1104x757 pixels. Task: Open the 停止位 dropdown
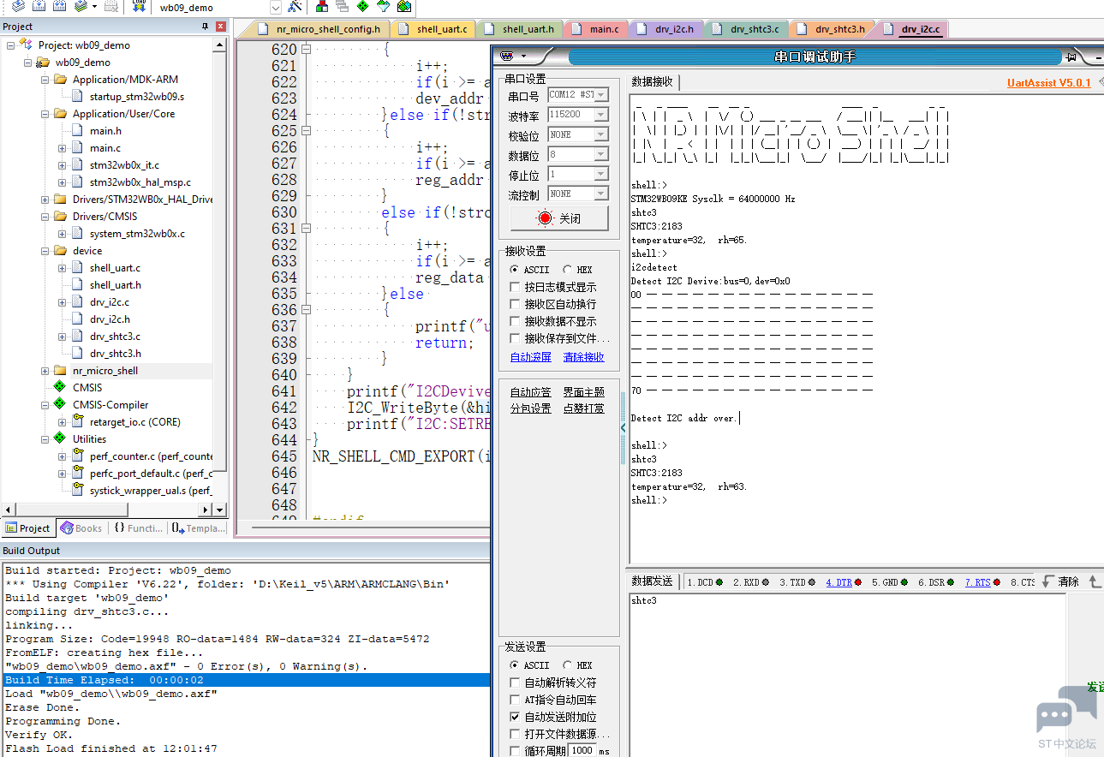click(602, 174)
